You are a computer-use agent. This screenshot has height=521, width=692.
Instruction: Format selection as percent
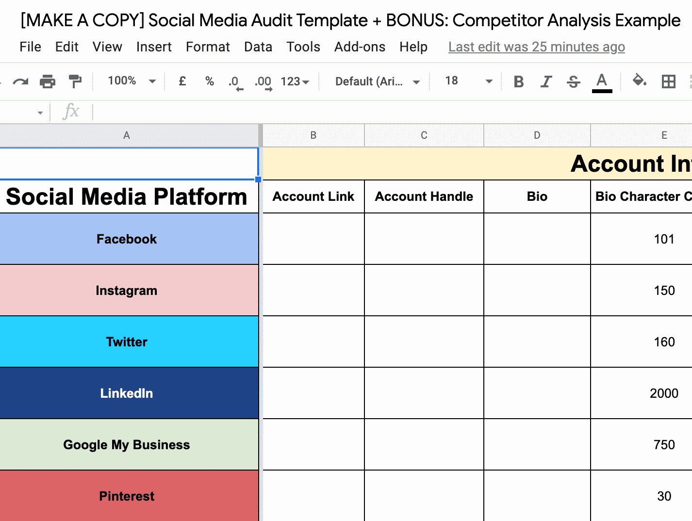point(209,81)
